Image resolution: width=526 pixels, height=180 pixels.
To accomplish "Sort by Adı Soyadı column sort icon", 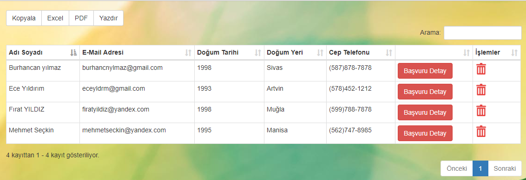I will [73, 52].
